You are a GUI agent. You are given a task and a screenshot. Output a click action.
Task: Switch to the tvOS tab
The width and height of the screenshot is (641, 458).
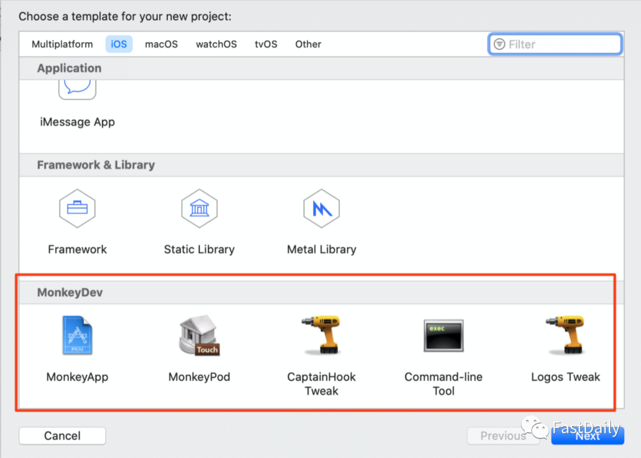click(x=266, y=44)
